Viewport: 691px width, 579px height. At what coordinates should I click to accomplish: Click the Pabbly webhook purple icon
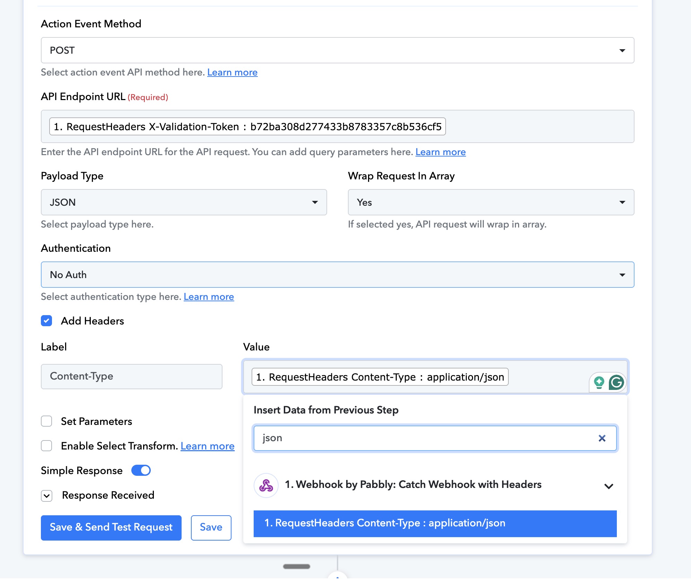266,485
